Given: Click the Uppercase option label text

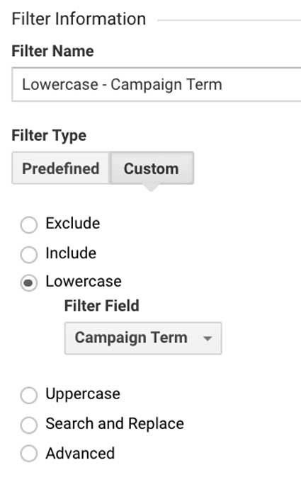Looking at the screenshot, I should [x=83, y=394].
